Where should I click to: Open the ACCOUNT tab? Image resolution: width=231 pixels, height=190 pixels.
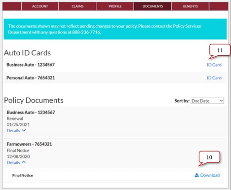pyautogui.click(x=40, y=6)
